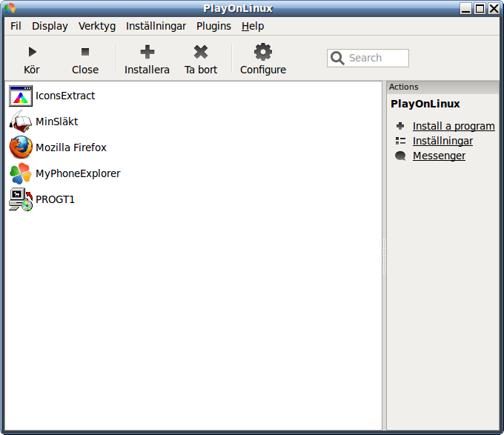The width and height of the screenshot is (504, 435).
Task: Click Install a program link
Action: (454, 126)
